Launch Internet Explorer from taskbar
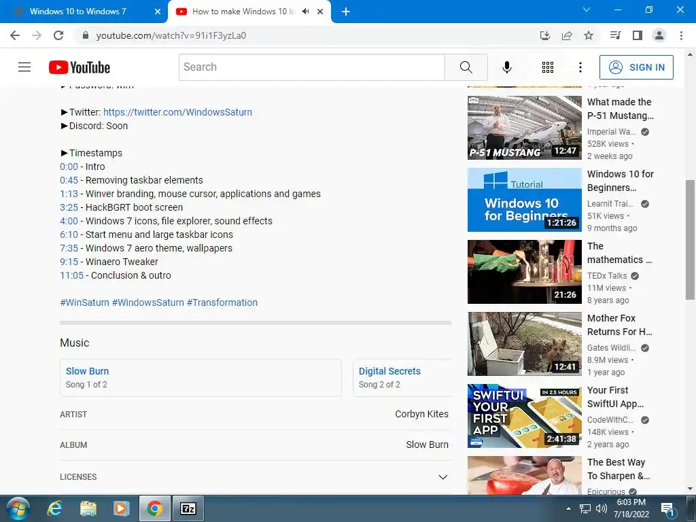The image size is (696, 522). pyautogui.click(x=55, y=508)
